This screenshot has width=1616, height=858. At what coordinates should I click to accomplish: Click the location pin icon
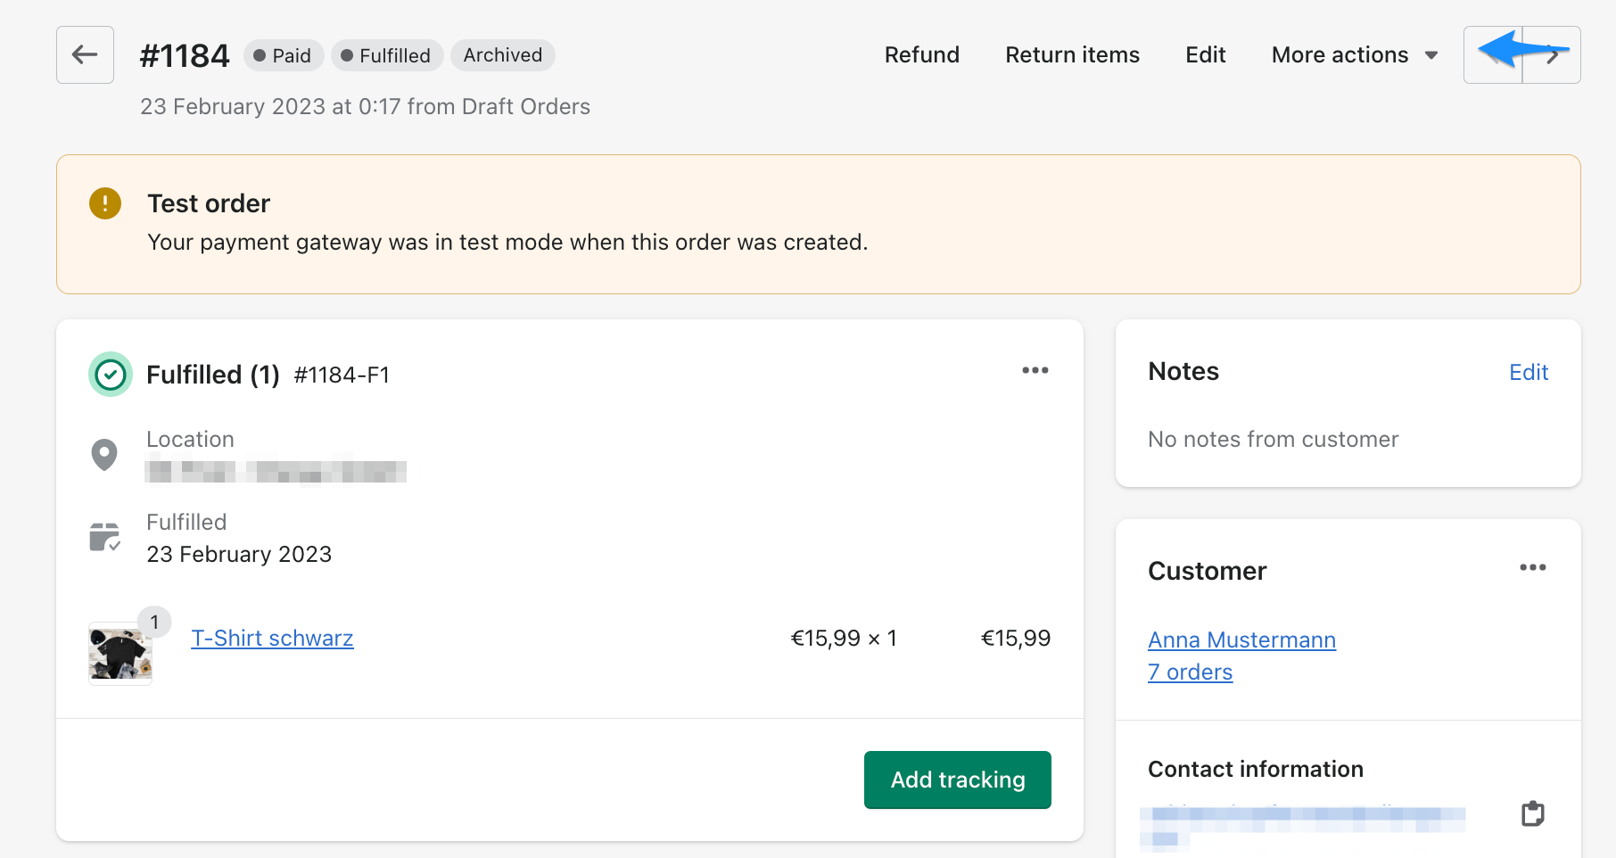(104, 455)
